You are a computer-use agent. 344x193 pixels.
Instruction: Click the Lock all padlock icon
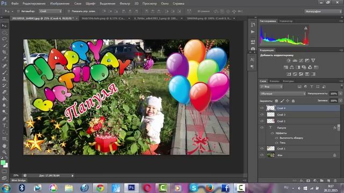293,101
